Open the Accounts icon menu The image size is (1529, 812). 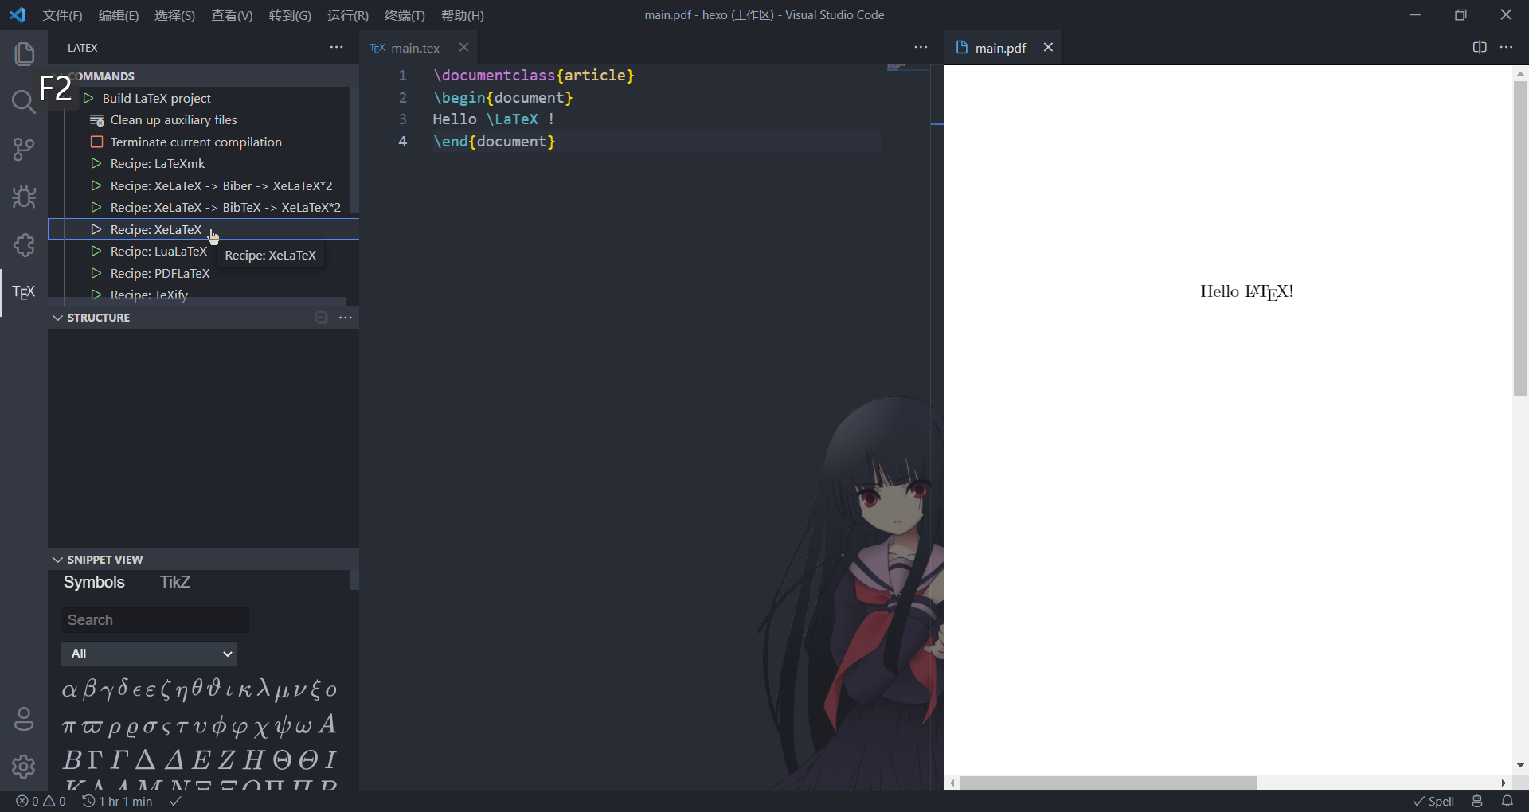(x=24, y=719)
